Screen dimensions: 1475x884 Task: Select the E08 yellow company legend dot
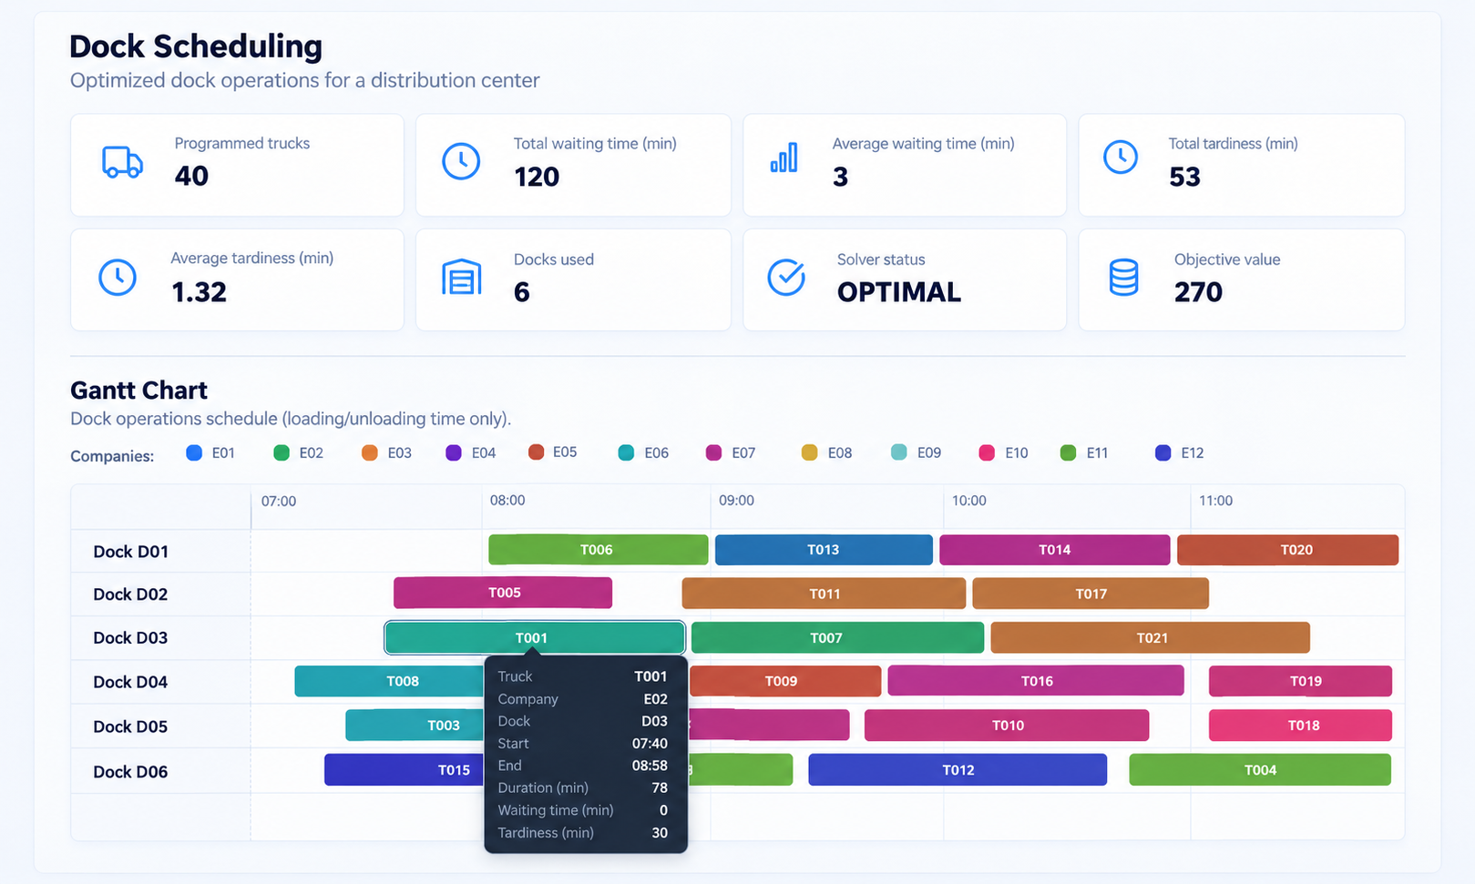(809, 452)
